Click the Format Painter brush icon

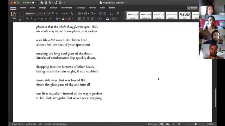pyautogui.click(x=20, y=20)
